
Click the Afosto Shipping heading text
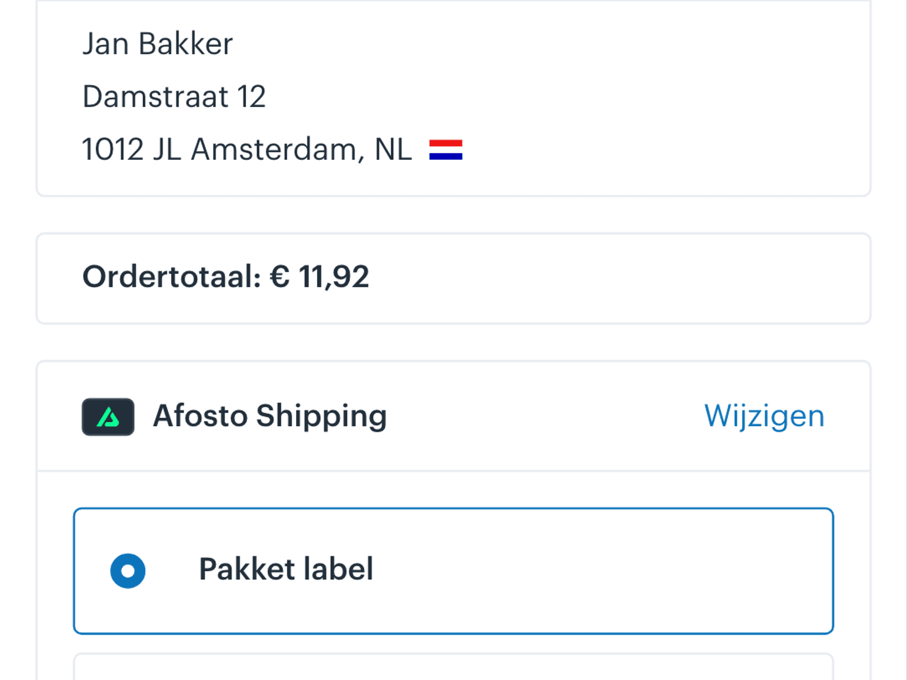[x=270, y=416]
